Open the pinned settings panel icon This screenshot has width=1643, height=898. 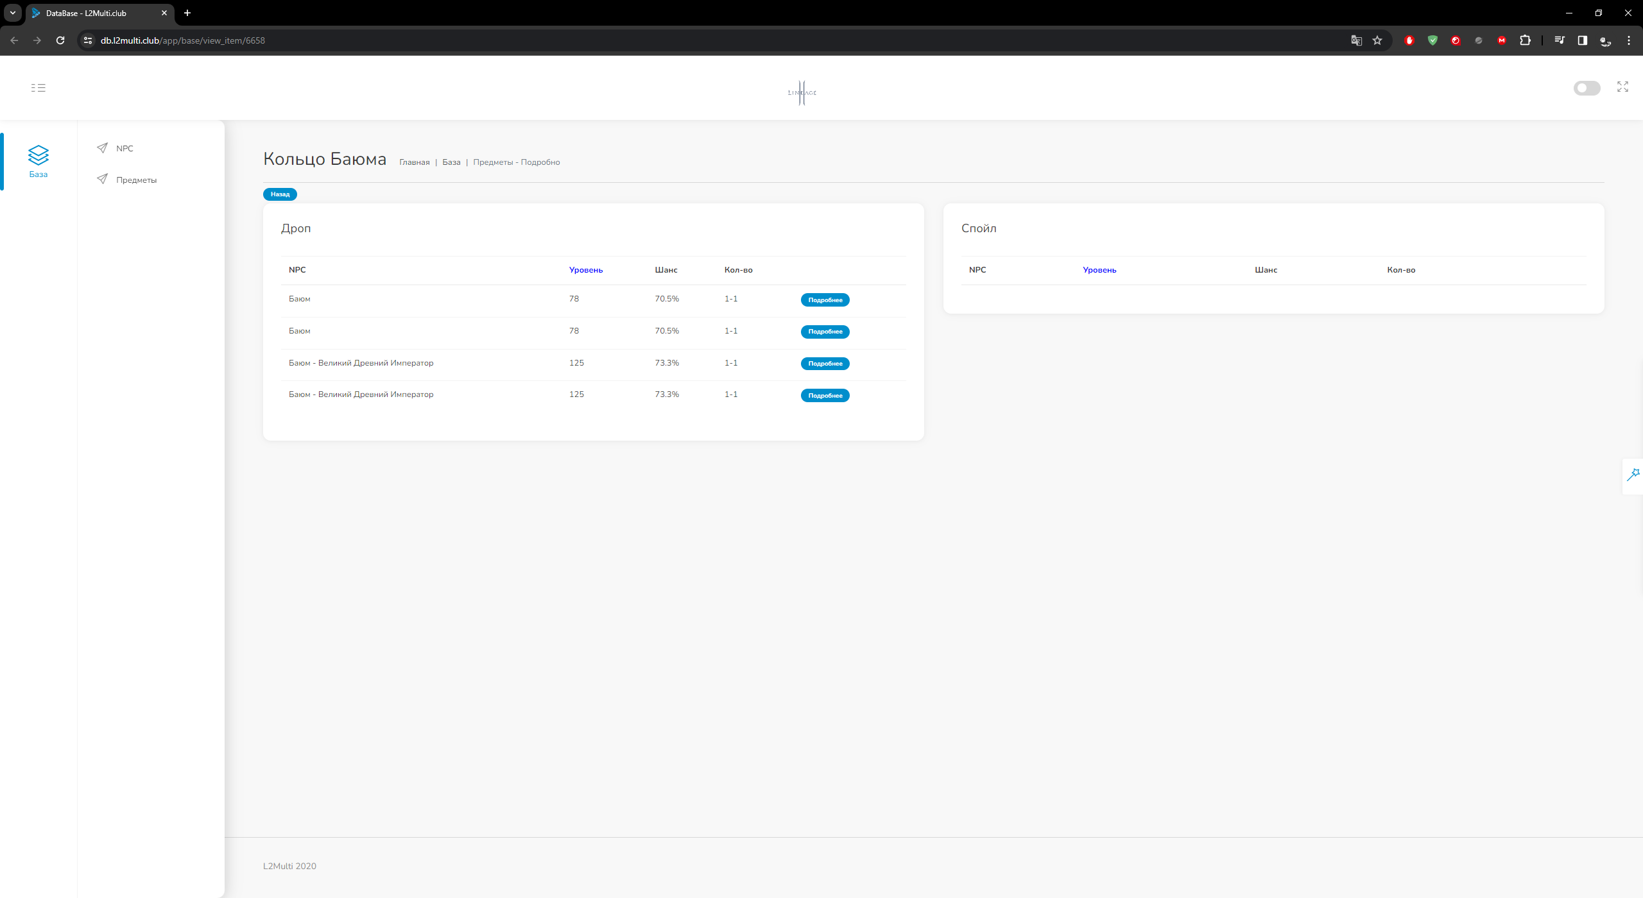tap(1633, 475)
